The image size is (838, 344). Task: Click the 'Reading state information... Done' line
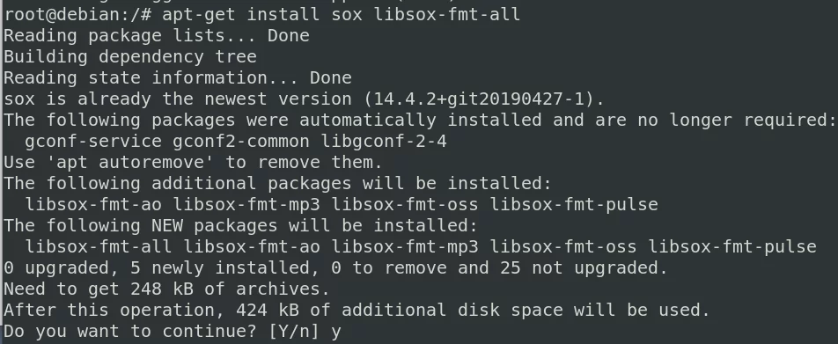click(178, 78)
